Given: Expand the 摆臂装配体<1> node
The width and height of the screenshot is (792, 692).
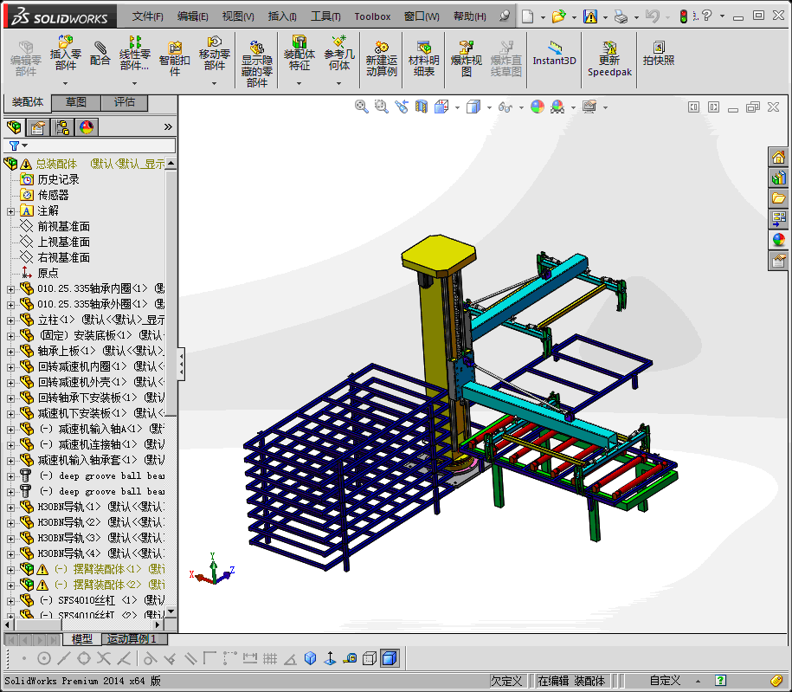Looking at the screenshot, I should point(10,570).
